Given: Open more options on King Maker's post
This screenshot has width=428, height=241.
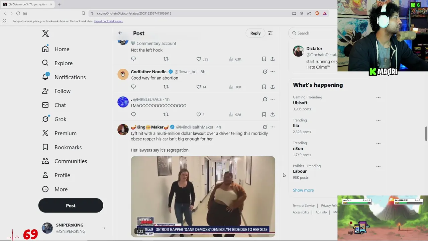Looking at the screenshot, I should click(x=273, y=127).
